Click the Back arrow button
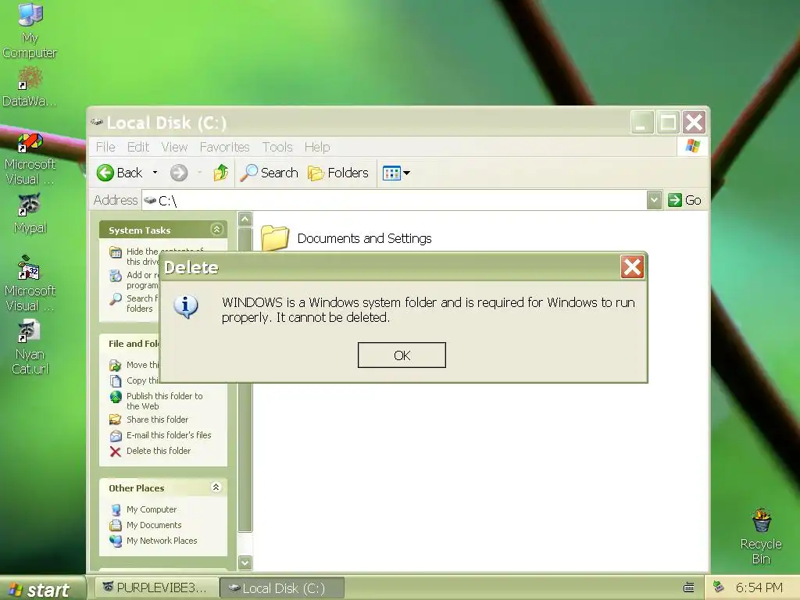The height and width of the screenshot is (600, 800). pyautogui.click(x=120, y=173)
